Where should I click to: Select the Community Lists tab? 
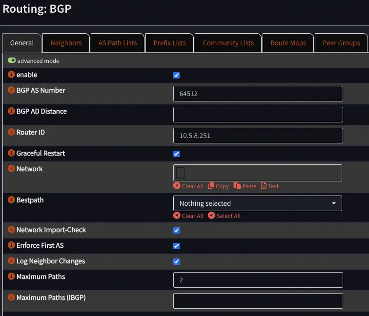[228, 43]
